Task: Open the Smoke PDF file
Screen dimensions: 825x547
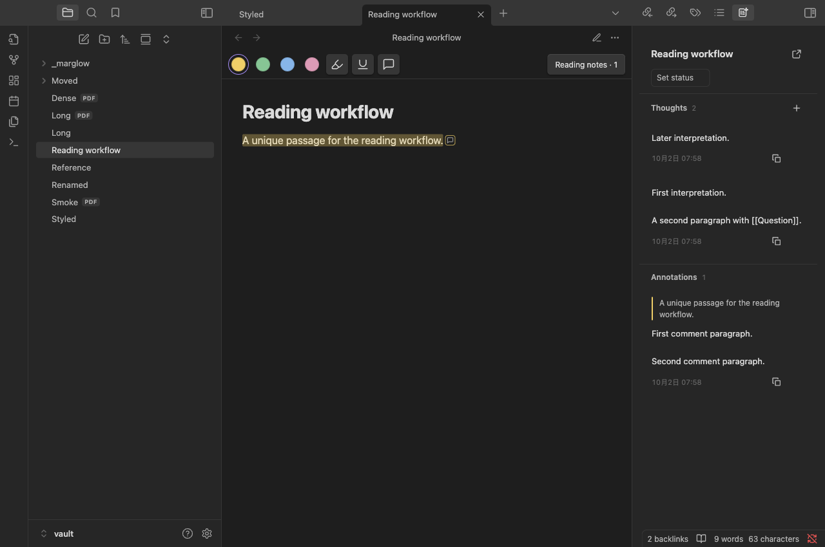Action: [125, 202]
